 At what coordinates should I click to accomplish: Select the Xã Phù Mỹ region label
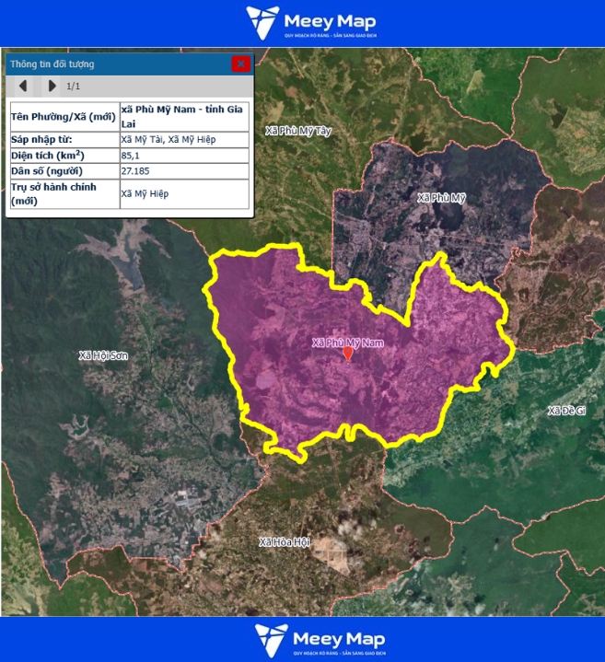point(442,198)
